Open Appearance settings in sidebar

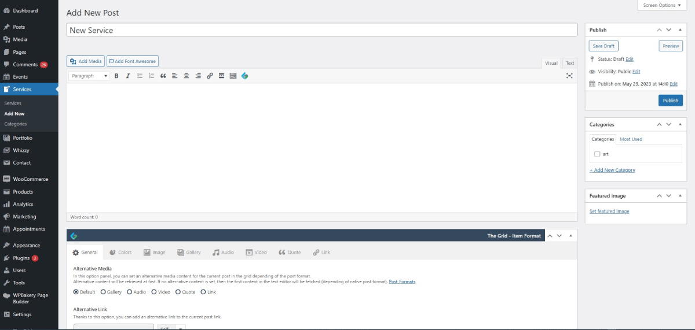(29, 246)
